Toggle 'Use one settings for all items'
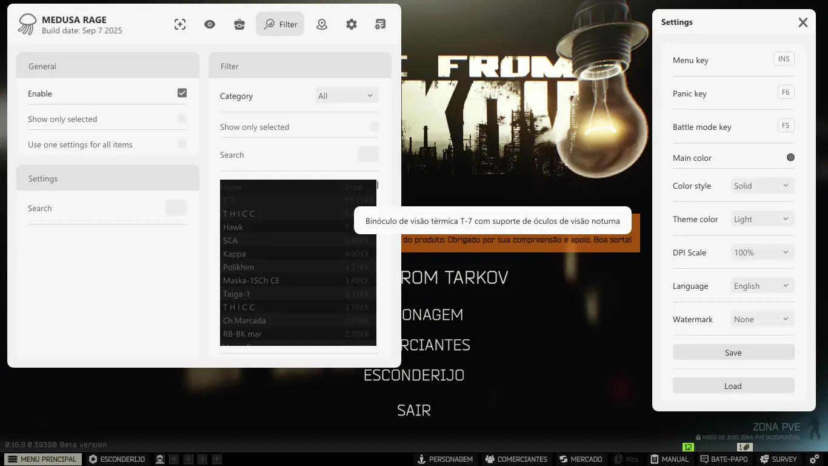 point(182,144)
